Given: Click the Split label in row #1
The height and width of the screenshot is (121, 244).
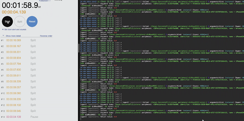Looking at the screenshot, I should [x=33, y=40].
